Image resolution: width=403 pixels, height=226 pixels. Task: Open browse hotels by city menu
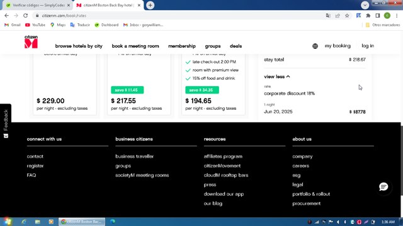[79, 46]
